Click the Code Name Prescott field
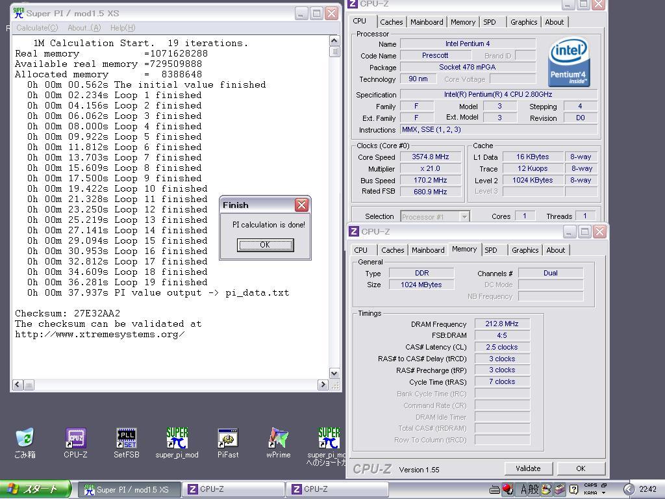665x499 pixels. [x=435, y=56]
